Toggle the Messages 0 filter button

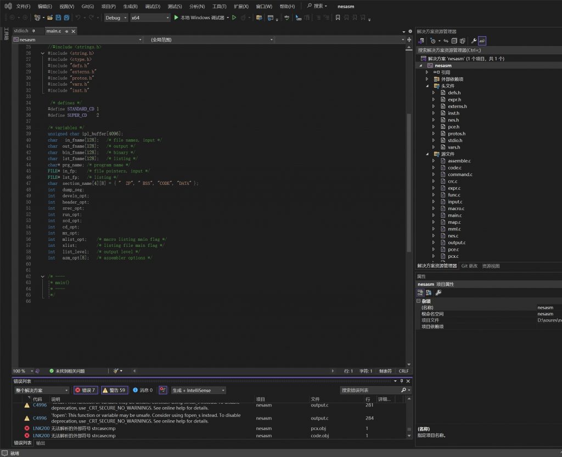(143, 390)
